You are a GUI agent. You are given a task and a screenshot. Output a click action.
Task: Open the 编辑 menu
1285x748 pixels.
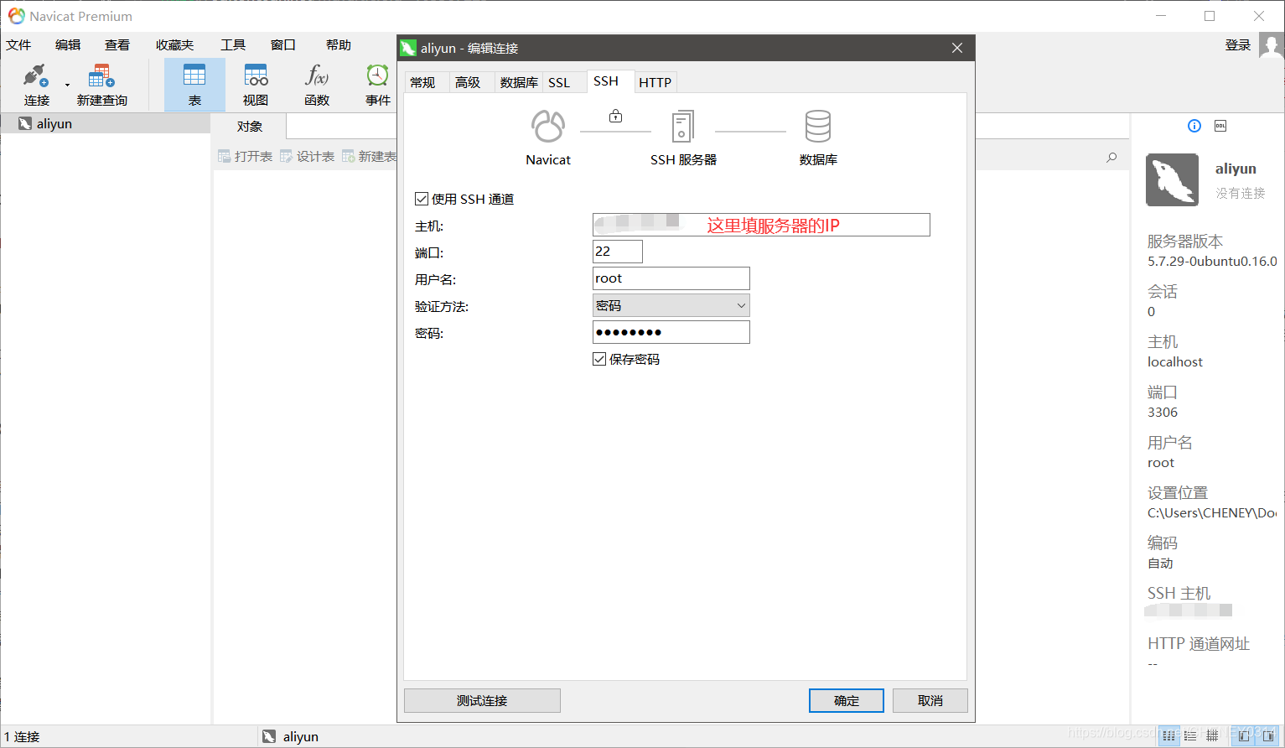tap(68, 44)
